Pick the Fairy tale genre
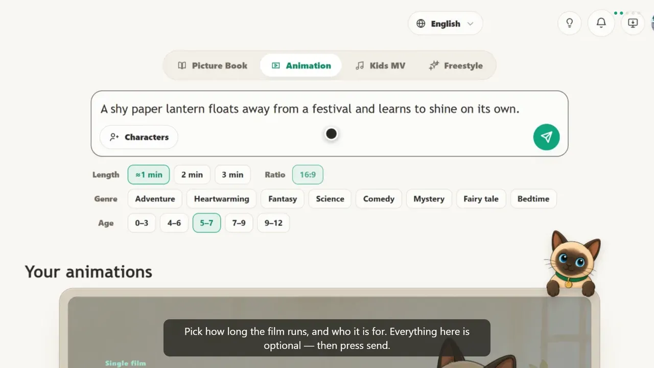Viewport: 654px width, 368px height. (x=481, y=199)
